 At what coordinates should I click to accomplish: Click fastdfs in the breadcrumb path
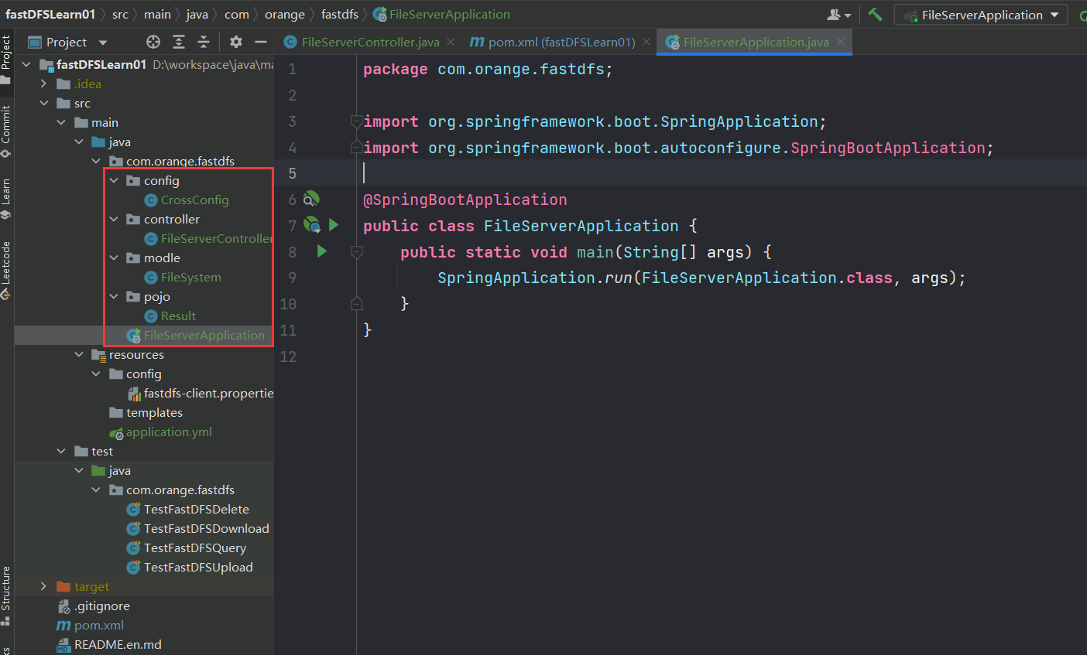[x=339, y=14]
